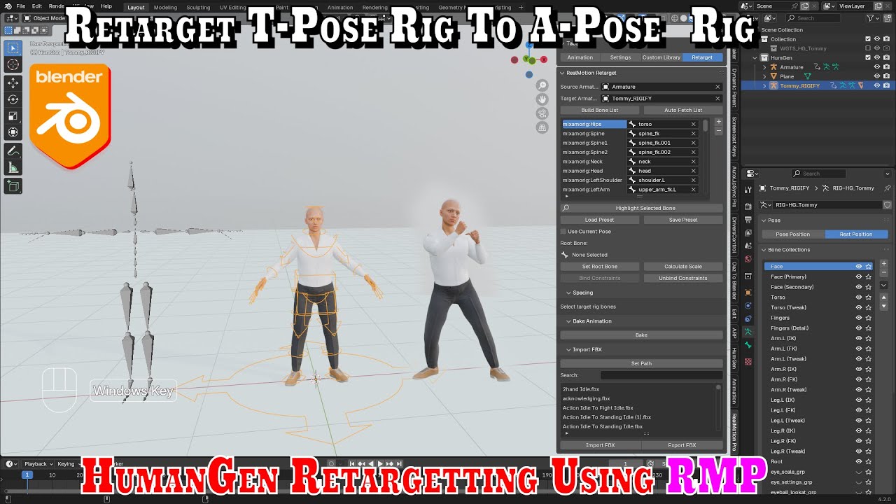Enable the WGTS_HG_Tommy collection checkbox
Image resolution: width=896 pixels, height=504 pixels.
tap(869, 48)
